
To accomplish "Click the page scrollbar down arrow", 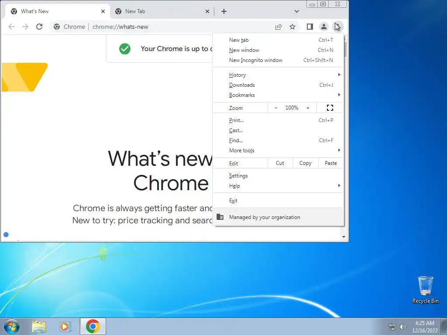I will [344, 237].
